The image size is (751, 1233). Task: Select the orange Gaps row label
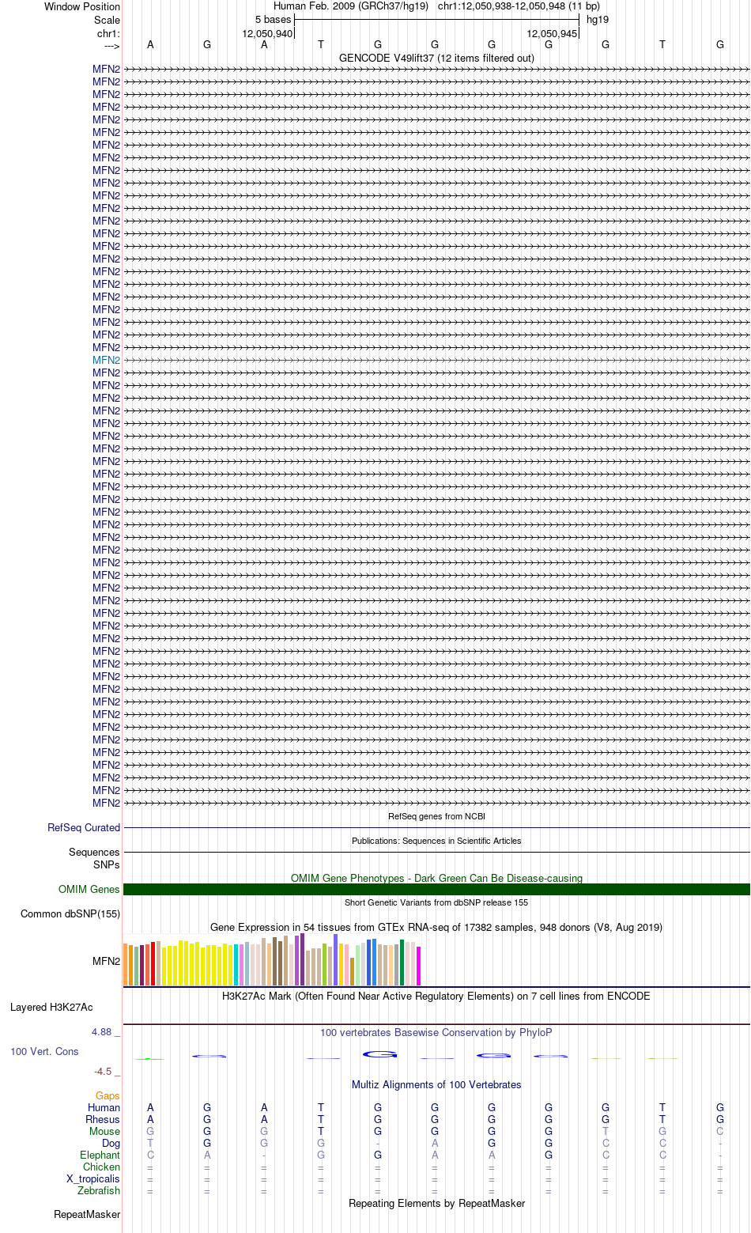108,1095
